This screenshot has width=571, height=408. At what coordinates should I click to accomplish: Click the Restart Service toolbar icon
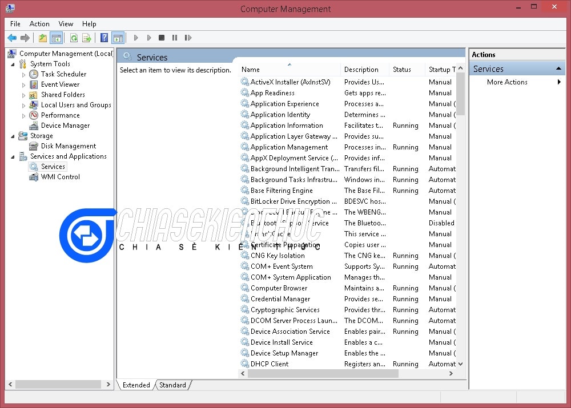tap(188, 38)
